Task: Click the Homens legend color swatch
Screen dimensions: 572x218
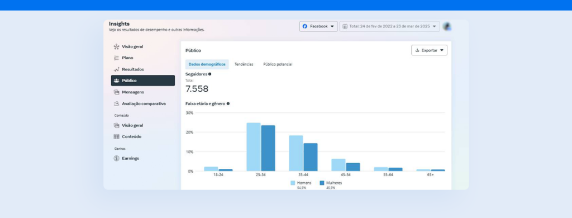Action: pyautogui.click(x=293, y=183)
